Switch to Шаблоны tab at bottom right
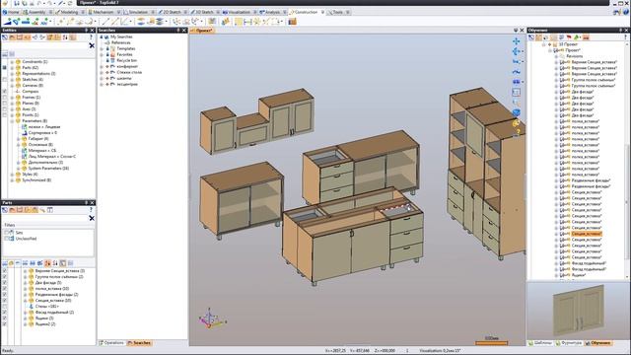The width and height of the screenshot is (631, 355). click(x=540, y=343)
